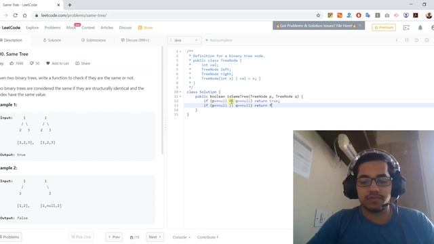
Task: Collapse class Solution fold arrow on line 10
Action: pos(180,92)
